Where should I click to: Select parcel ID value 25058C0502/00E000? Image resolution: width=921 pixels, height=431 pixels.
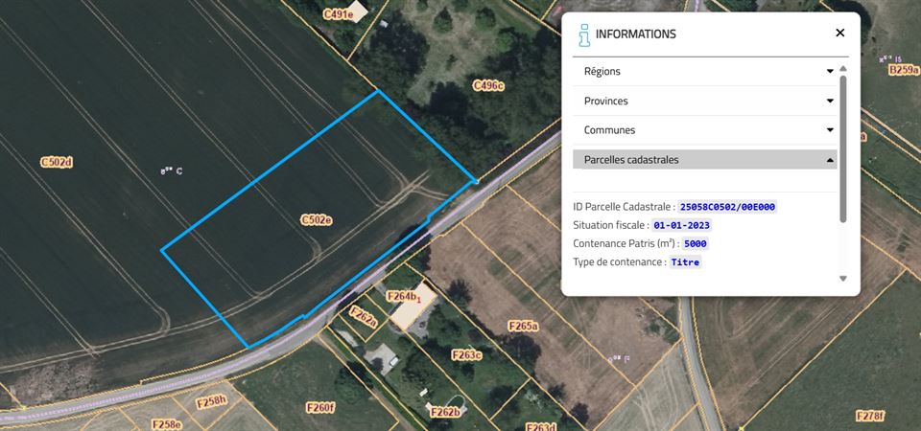728,207
